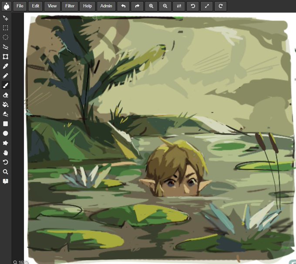This screenshot has height=264, width=296.
Task: Select the Zoom tool in sidebar
Action: 6,172
